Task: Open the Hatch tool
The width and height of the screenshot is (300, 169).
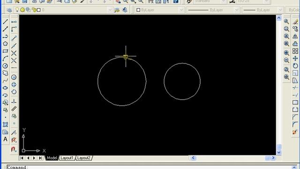Action: click(x=5, y=124)
